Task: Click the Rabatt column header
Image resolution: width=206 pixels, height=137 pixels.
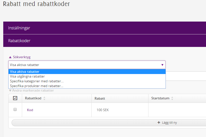Action: pos(100,98)
